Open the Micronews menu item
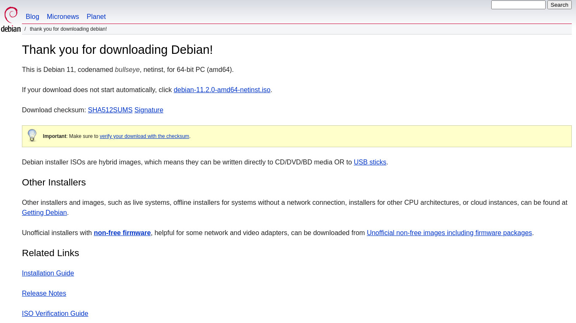The image size is (576, 323). coord(63,17)
